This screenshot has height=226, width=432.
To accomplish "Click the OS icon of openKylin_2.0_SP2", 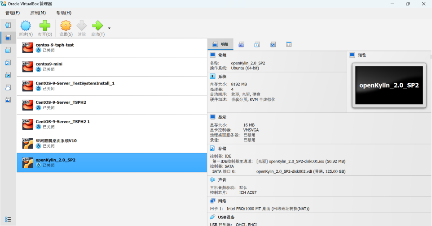I will (27, 162).
